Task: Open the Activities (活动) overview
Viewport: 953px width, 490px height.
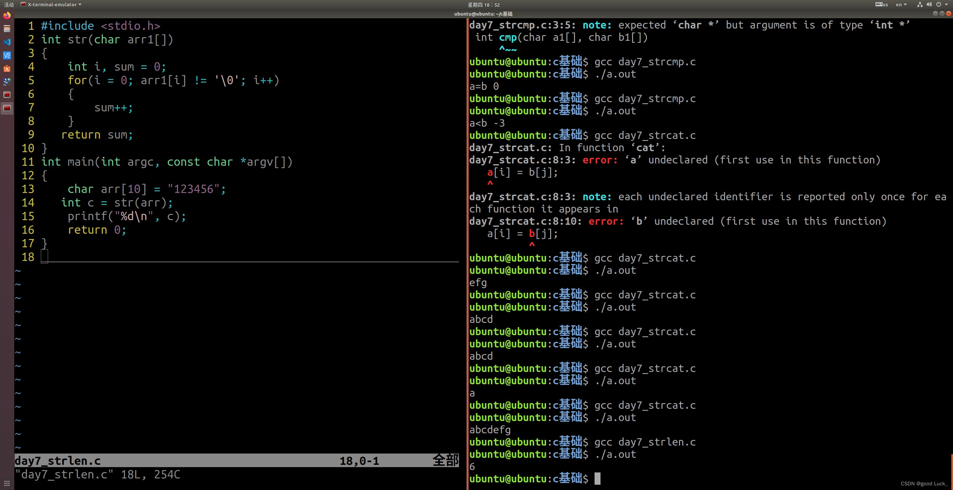Action: [x=9, y=5]
